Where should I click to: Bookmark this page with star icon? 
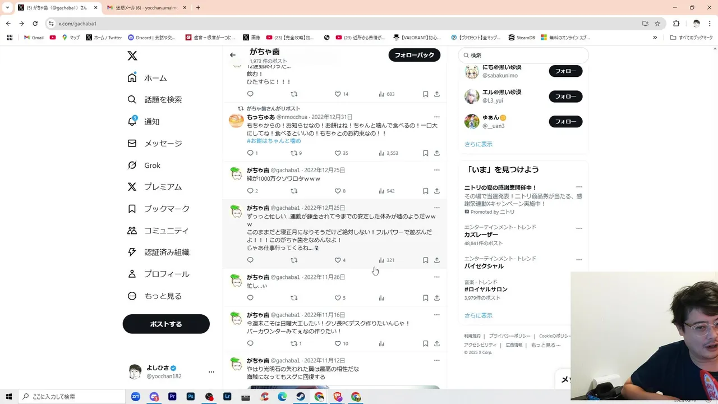tap(657, 24)
